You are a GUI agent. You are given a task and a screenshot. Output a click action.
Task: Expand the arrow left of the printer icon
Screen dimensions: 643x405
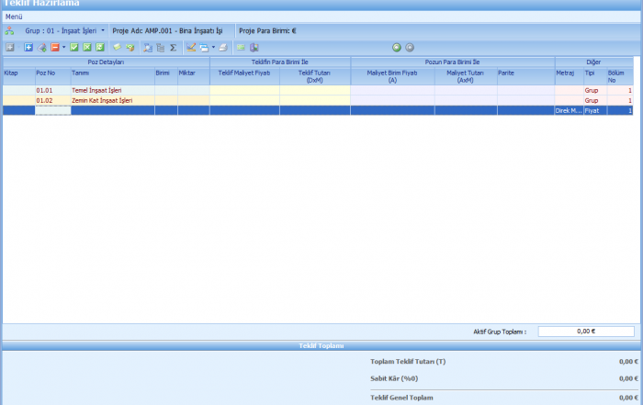point(213,47)
